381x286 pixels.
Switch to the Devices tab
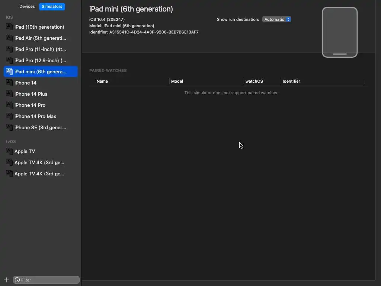click(x=27, y=6)
